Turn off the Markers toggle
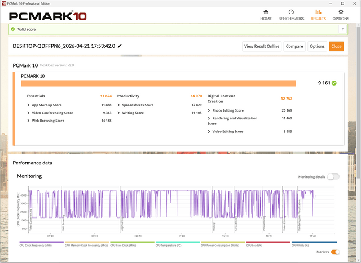Viewport: 361px width, 263px height. (335, 252)
